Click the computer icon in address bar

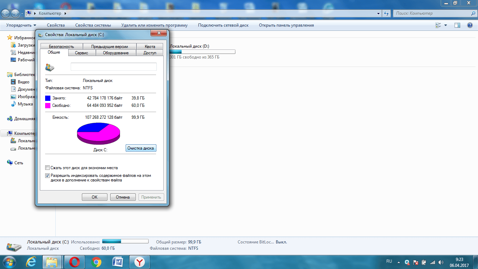(29, 13)
